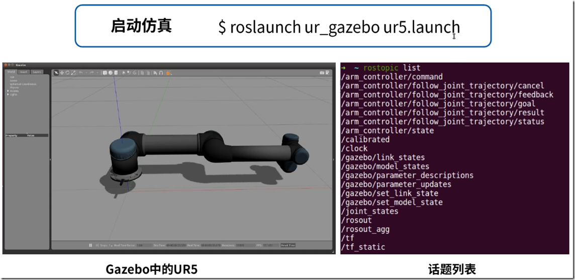Click '/arm_controller/command' topic line
The height and width of the screenshot is (280, 575).
pyautogui.click(x=392, y=77)
